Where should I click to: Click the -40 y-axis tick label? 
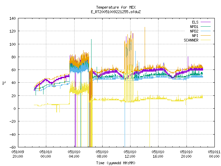(12, 135)
